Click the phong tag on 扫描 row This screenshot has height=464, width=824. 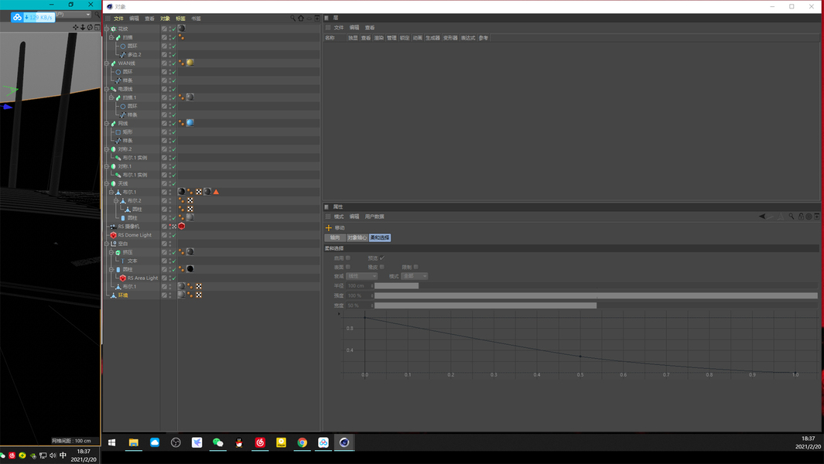(181, 37)
